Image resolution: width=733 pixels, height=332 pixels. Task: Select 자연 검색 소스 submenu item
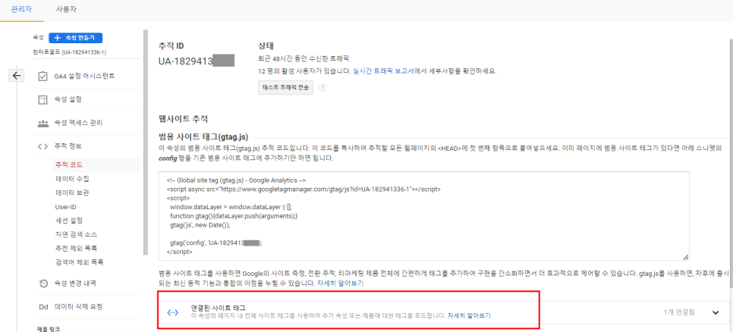tap(76, 234)
